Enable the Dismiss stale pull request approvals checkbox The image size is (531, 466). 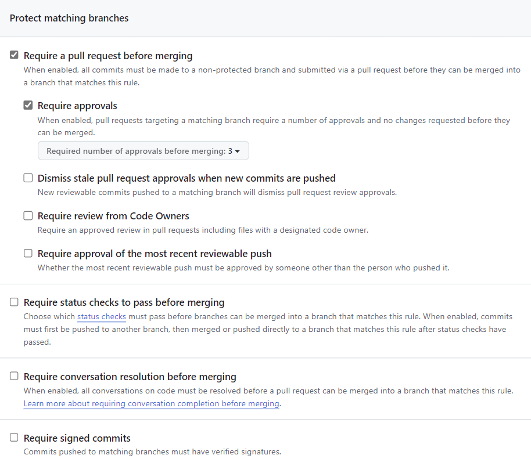pos(28,178)
